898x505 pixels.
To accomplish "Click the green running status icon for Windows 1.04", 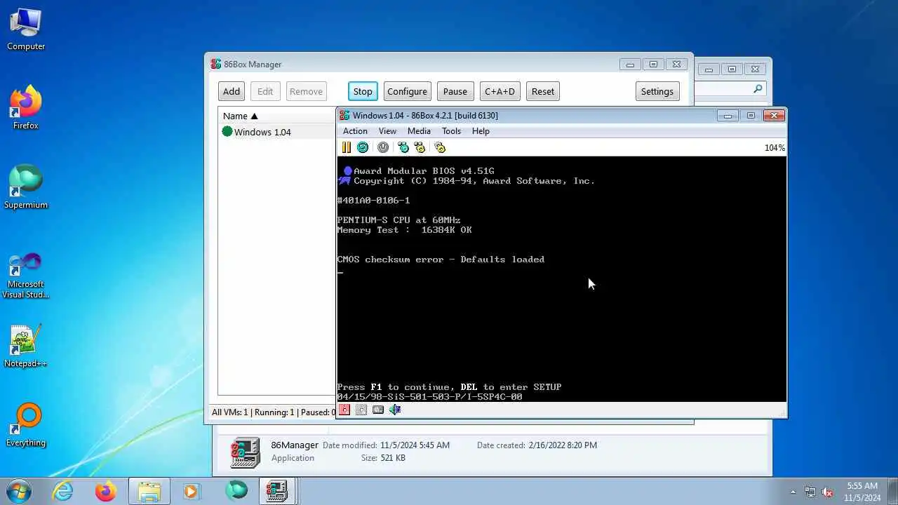I will [x=227, y=131].
